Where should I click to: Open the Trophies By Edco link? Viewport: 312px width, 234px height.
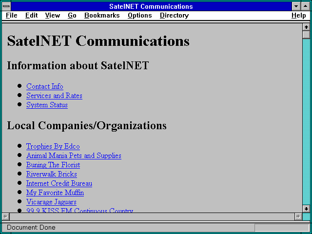click(x=53, y=146)
